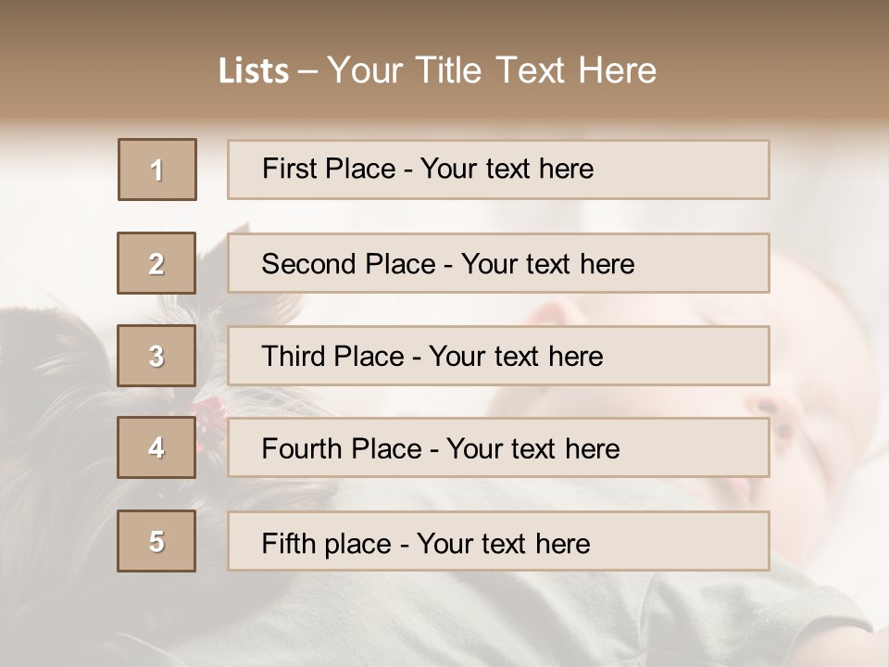
Task: Click the brown header banner area
Action: tap(444, 59)
